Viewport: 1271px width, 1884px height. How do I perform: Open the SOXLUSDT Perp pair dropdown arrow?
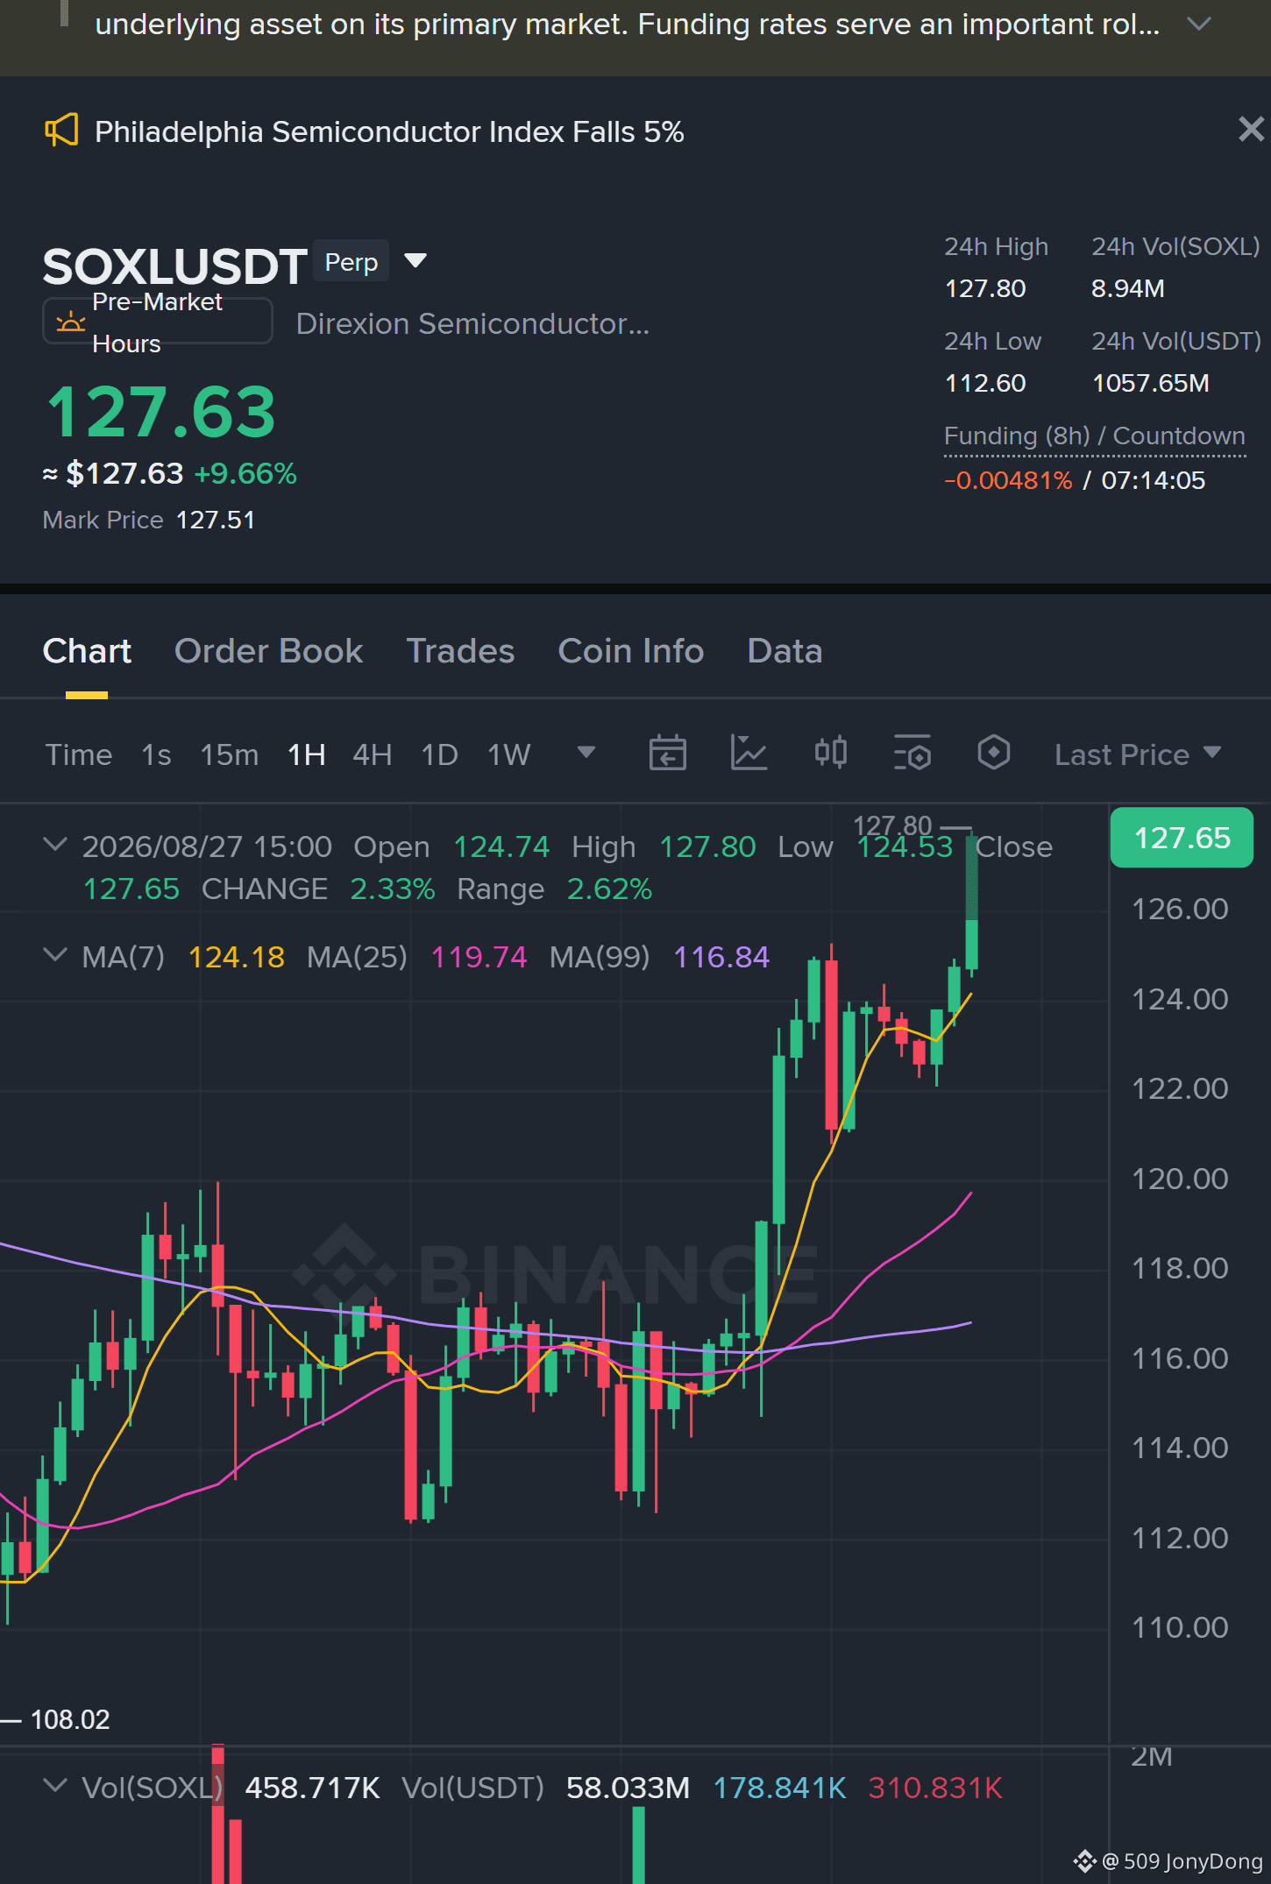coord(415,260)
